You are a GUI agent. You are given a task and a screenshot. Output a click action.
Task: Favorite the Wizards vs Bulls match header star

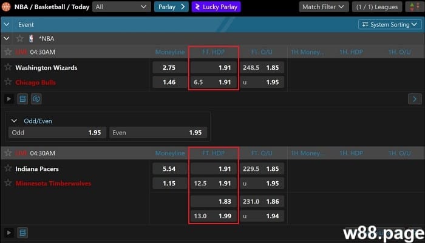point(8,52)
